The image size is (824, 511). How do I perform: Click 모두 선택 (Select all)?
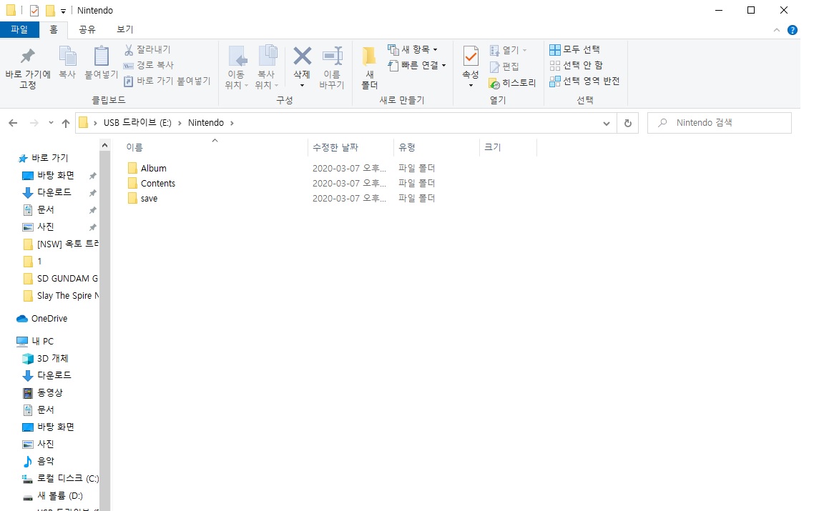(x=574, y=49)
